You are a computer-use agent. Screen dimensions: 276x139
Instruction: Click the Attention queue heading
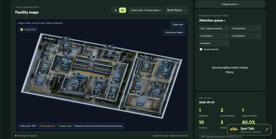211,20
